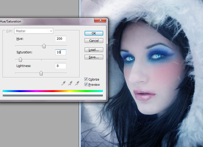203x147 pixels.
Task: Click the lower gray-blue result color bar
Action: pos(52,96)
